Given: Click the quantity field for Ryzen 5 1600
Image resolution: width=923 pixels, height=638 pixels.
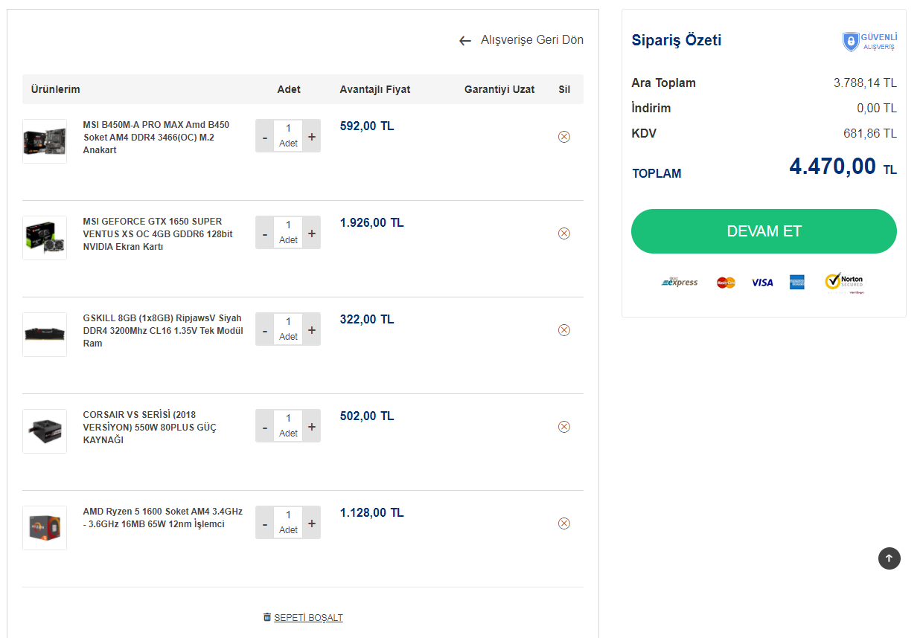Looking at the screenshot, I should 288,515.
